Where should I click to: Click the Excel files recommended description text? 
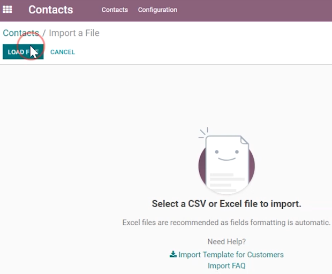[x=227, y=223]
